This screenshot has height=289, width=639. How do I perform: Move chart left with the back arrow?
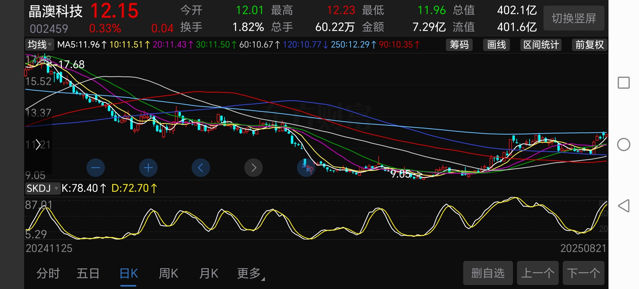[x=201, y=168]
